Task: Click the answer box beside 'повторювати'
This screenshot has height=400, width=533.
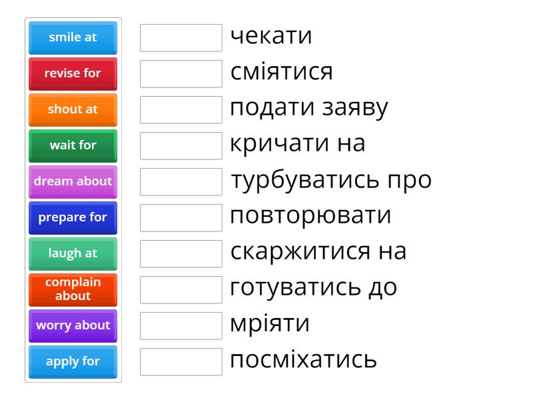Action: tap(181, 217)
